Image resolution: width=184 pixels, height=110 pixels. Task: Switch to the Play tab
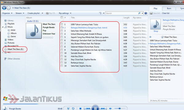[155, 9]
